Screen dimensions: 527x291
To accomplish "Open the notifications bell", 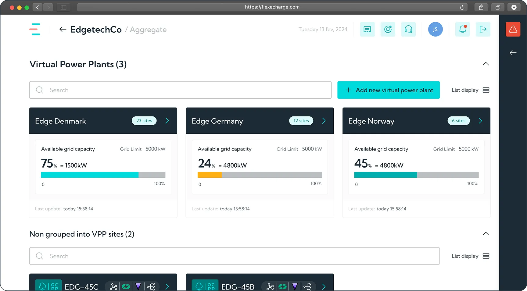I will point(463,29).
